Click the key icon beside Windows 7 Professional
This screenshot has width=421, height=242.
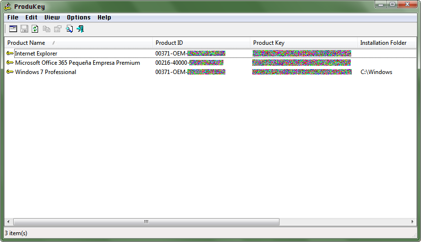coord(10,72)
